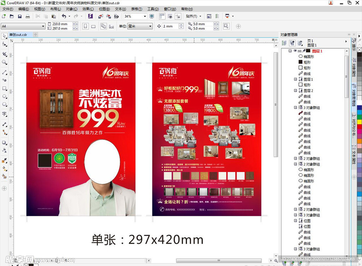Select the Zoom magnifier tool
Screen dimensions: 362x266
tap(4, 62)
